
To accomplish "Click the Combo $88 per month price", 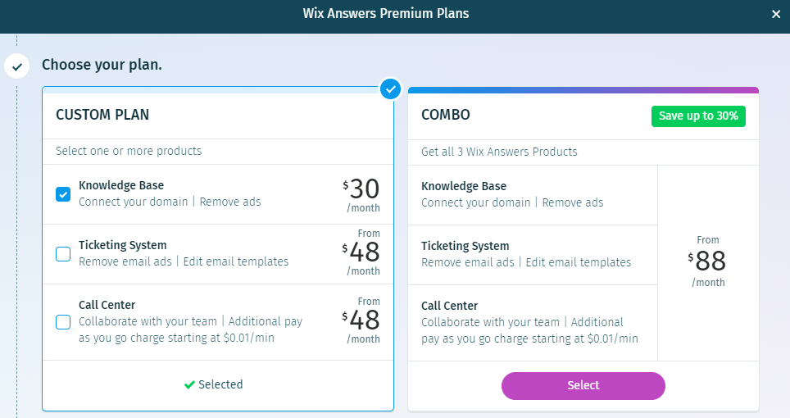I will pyautogui.click(x=708, y=262).
